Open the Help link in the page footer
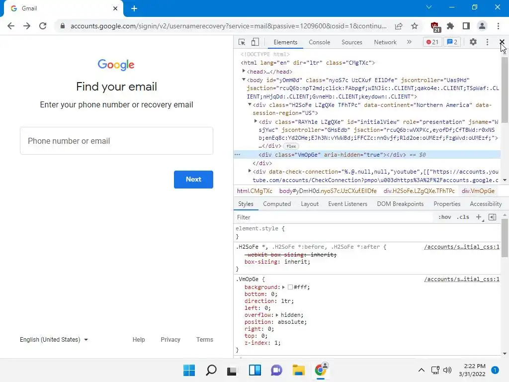This screenshot has width=509, height=382. [139, 339]
